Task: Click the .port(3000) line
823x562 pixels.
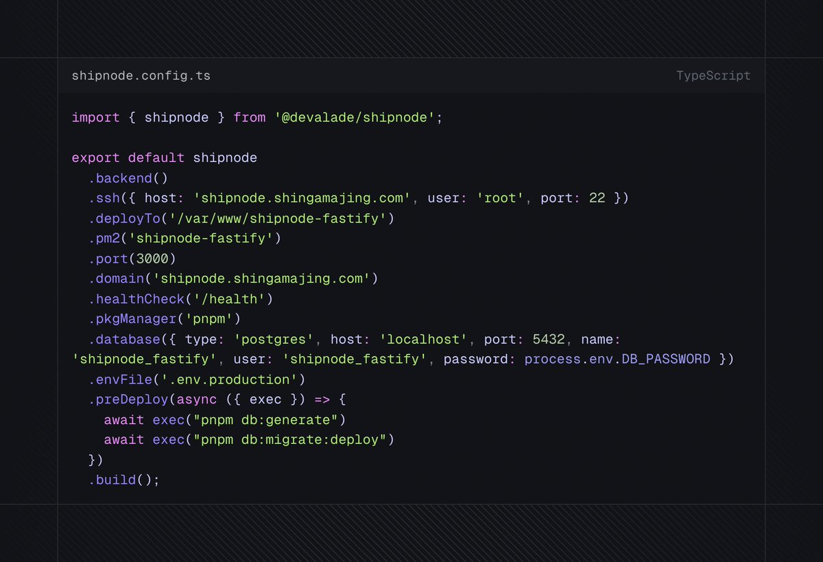Action: [132, 259]
